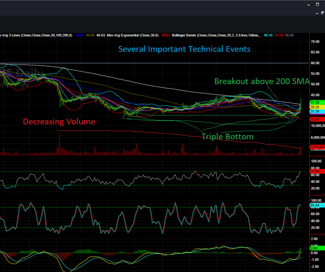325x272 pixels.
Task: Click the 65.00 price axis label
Action: pyautogui.click(x=315, y=52)
